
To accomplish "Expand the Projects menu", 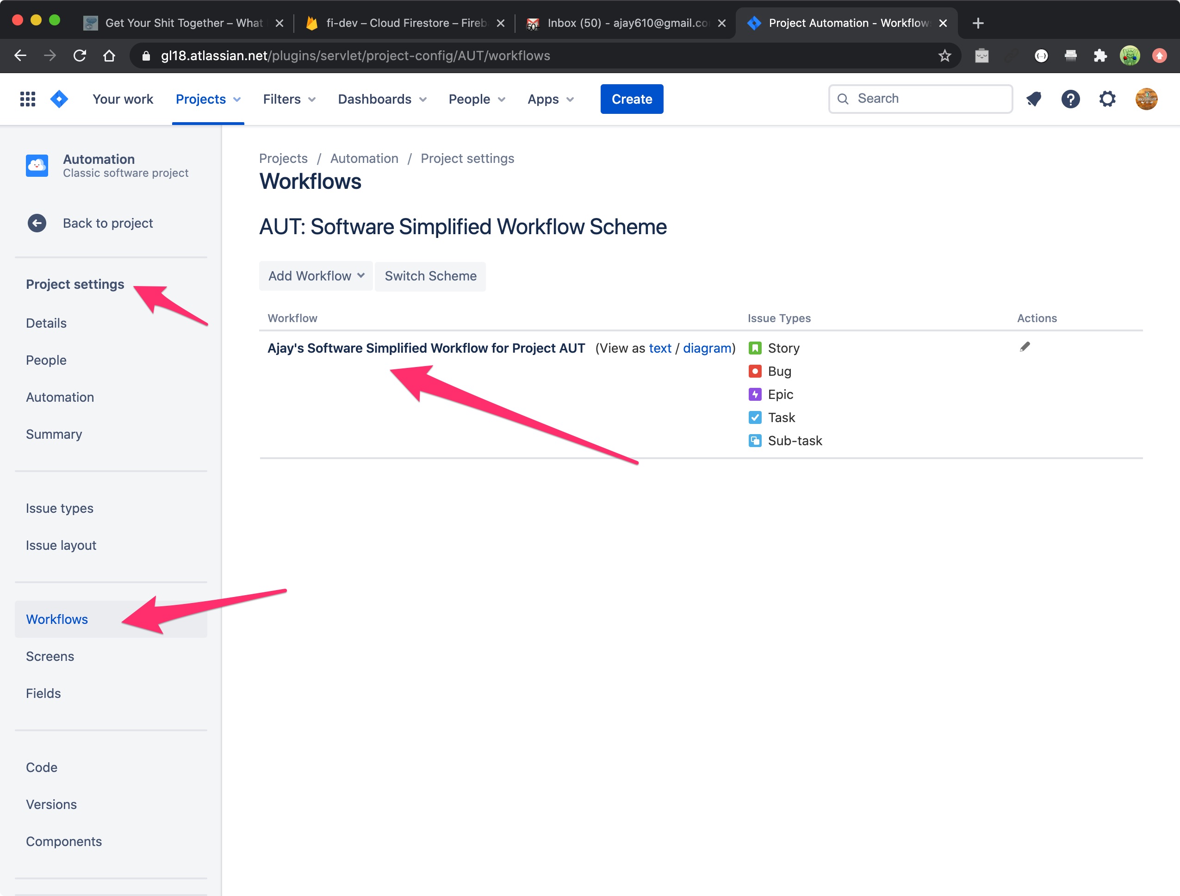I will coord(208,99).
